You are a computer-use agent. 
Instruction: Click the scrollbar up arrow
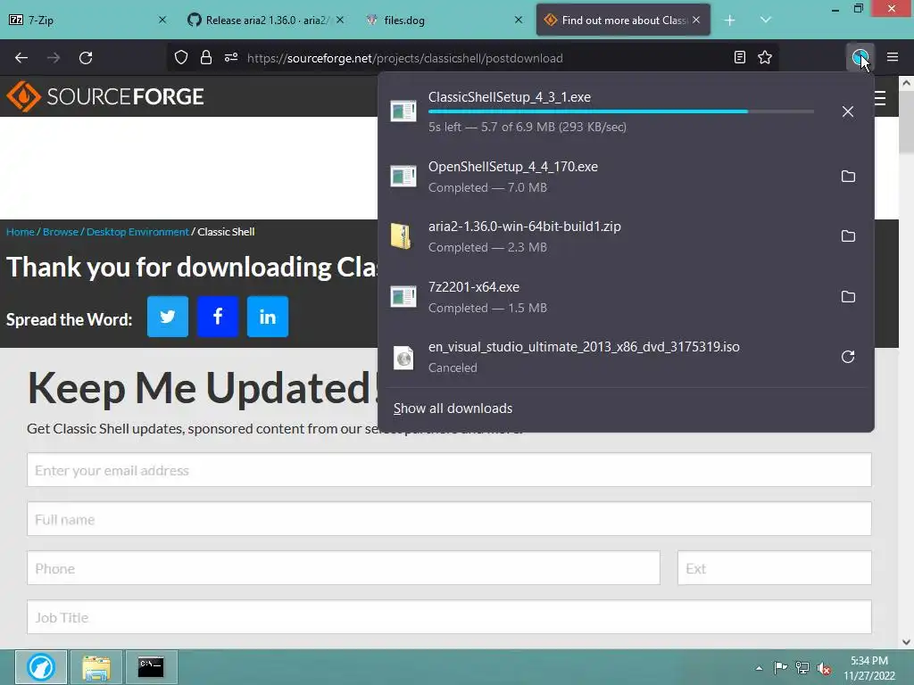tap(906, 83)
